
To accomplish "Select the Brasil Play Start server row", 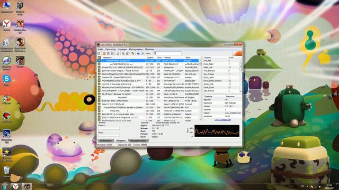I will click(x=148, y=101).
